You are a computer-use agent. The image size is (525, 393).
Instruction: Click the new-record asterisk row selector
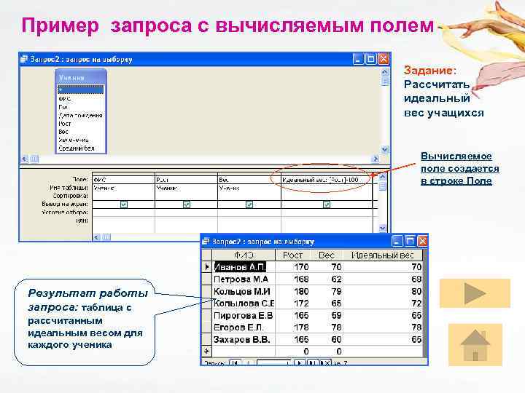click(x=206, y=352)
